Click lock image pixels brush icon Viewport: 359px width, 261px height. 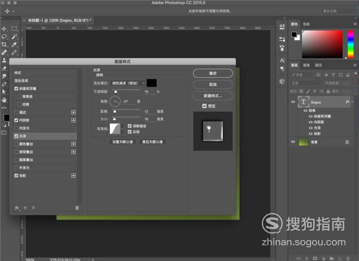[308, 91]
